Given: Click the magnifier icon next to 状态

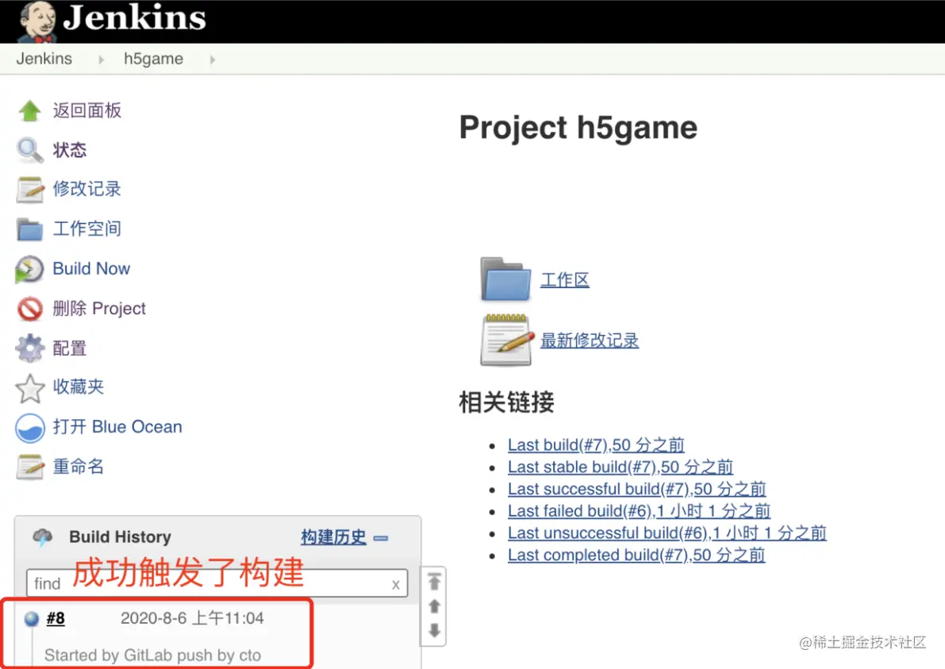Looking at the screenshot, I should pos(29,150).
